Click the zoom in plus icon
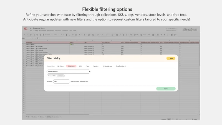 [192, 119]
